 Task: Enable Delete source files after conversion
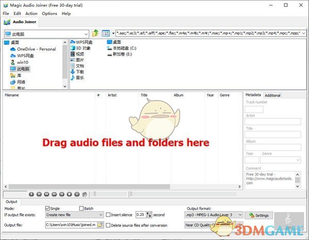[x=108, y=225]
